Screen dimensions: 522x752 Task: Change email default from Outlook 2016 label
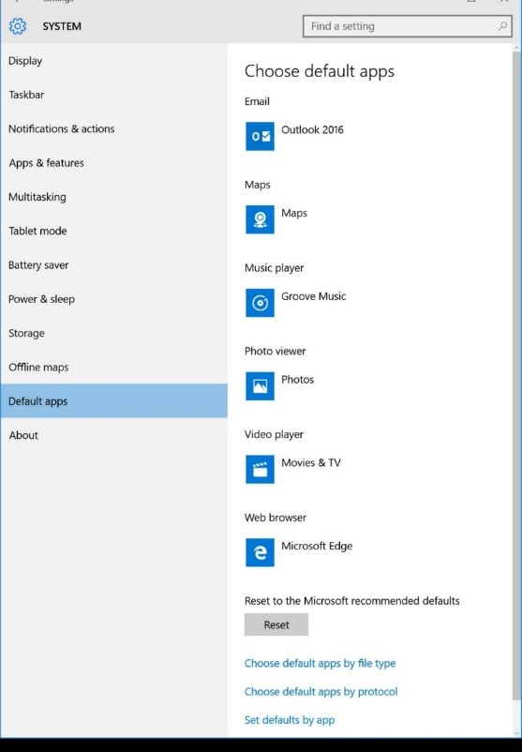312,130
